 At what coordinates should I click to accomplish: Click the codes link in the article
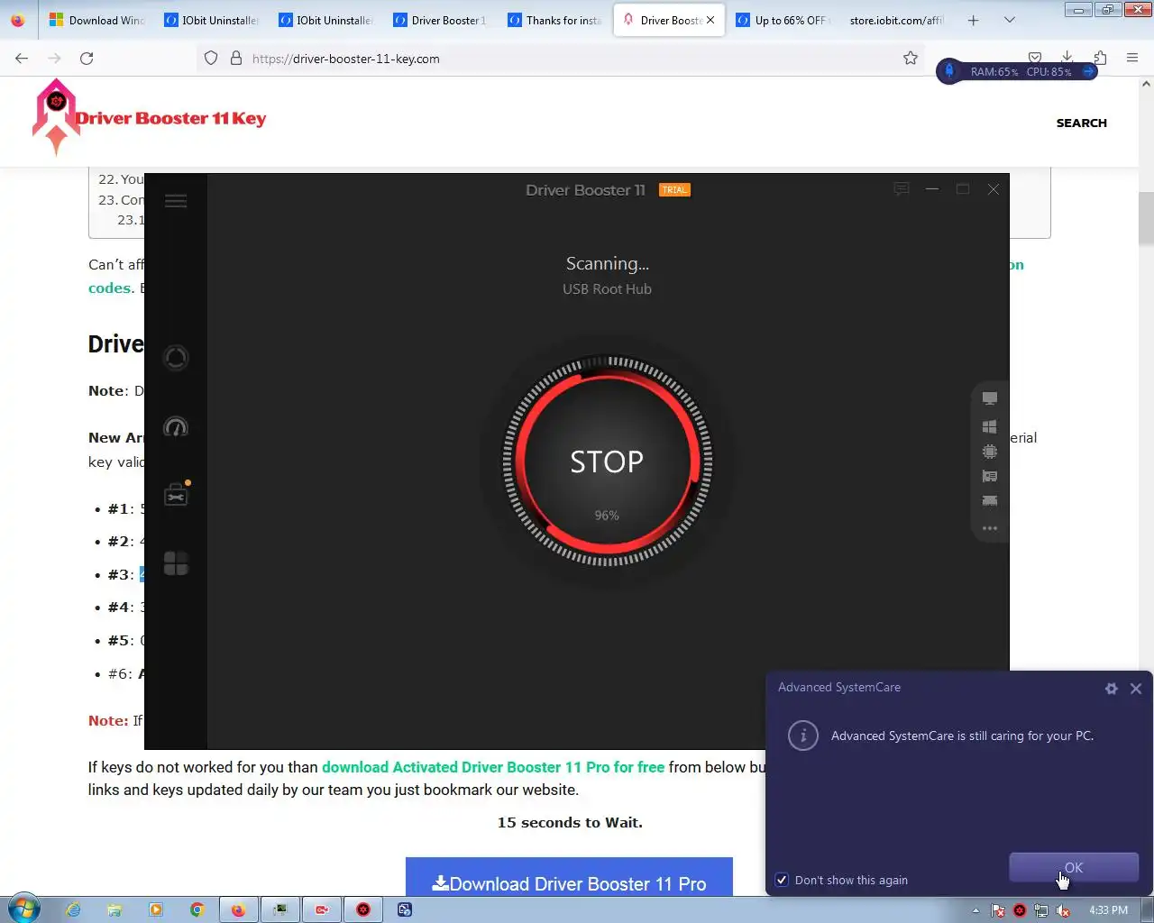(x=110, y=288)
